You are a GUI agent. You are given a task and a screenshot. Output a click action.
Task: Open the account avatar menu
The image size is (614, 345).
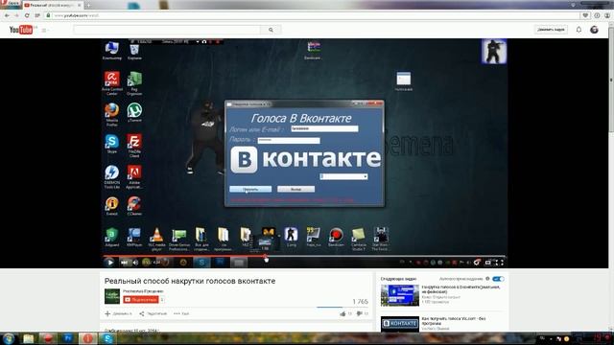(x=594, y=30)
